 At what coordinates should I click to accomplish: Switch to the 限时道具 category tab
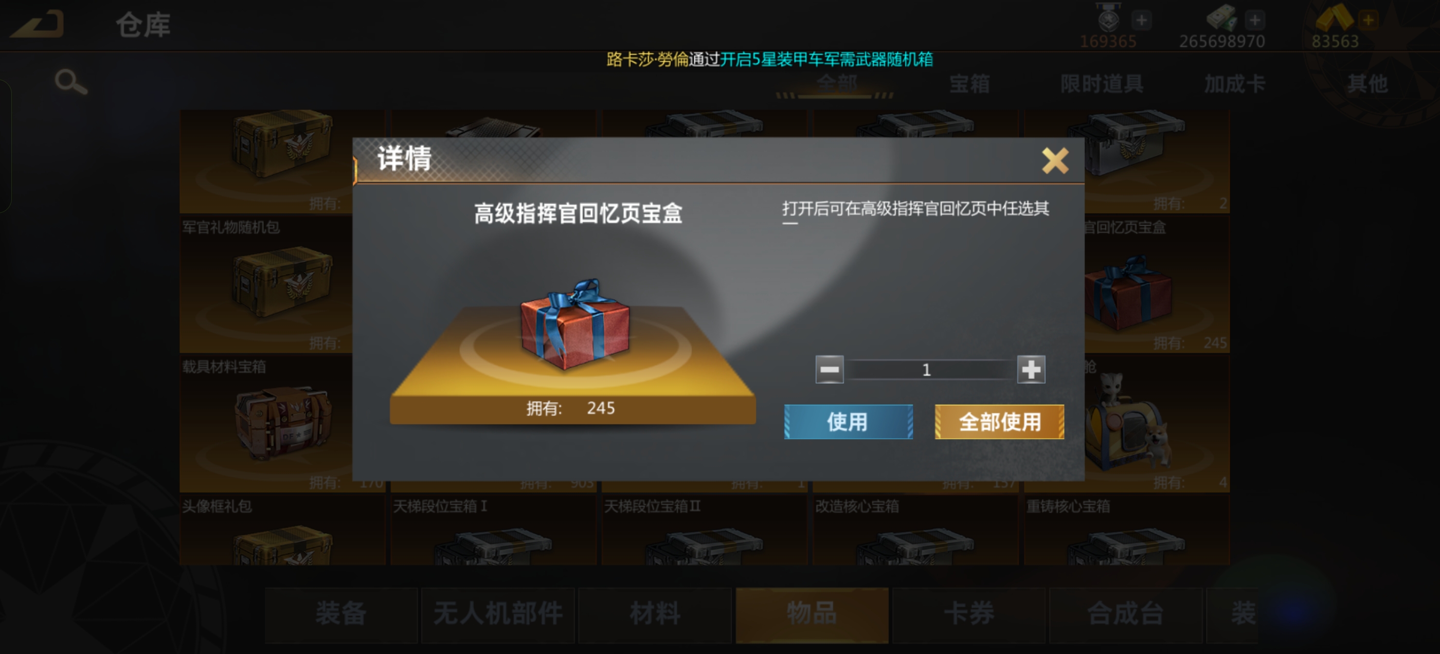click(x=1102, y=84)
